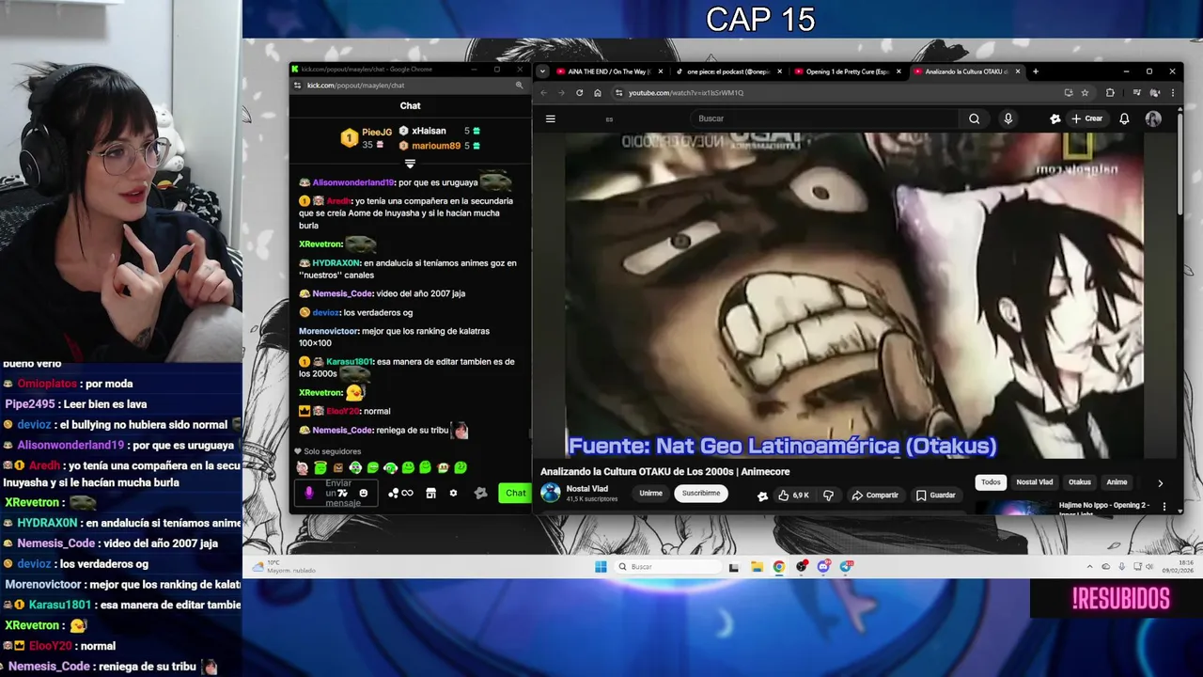Open Kick chat settings gear

coord(453,493)
